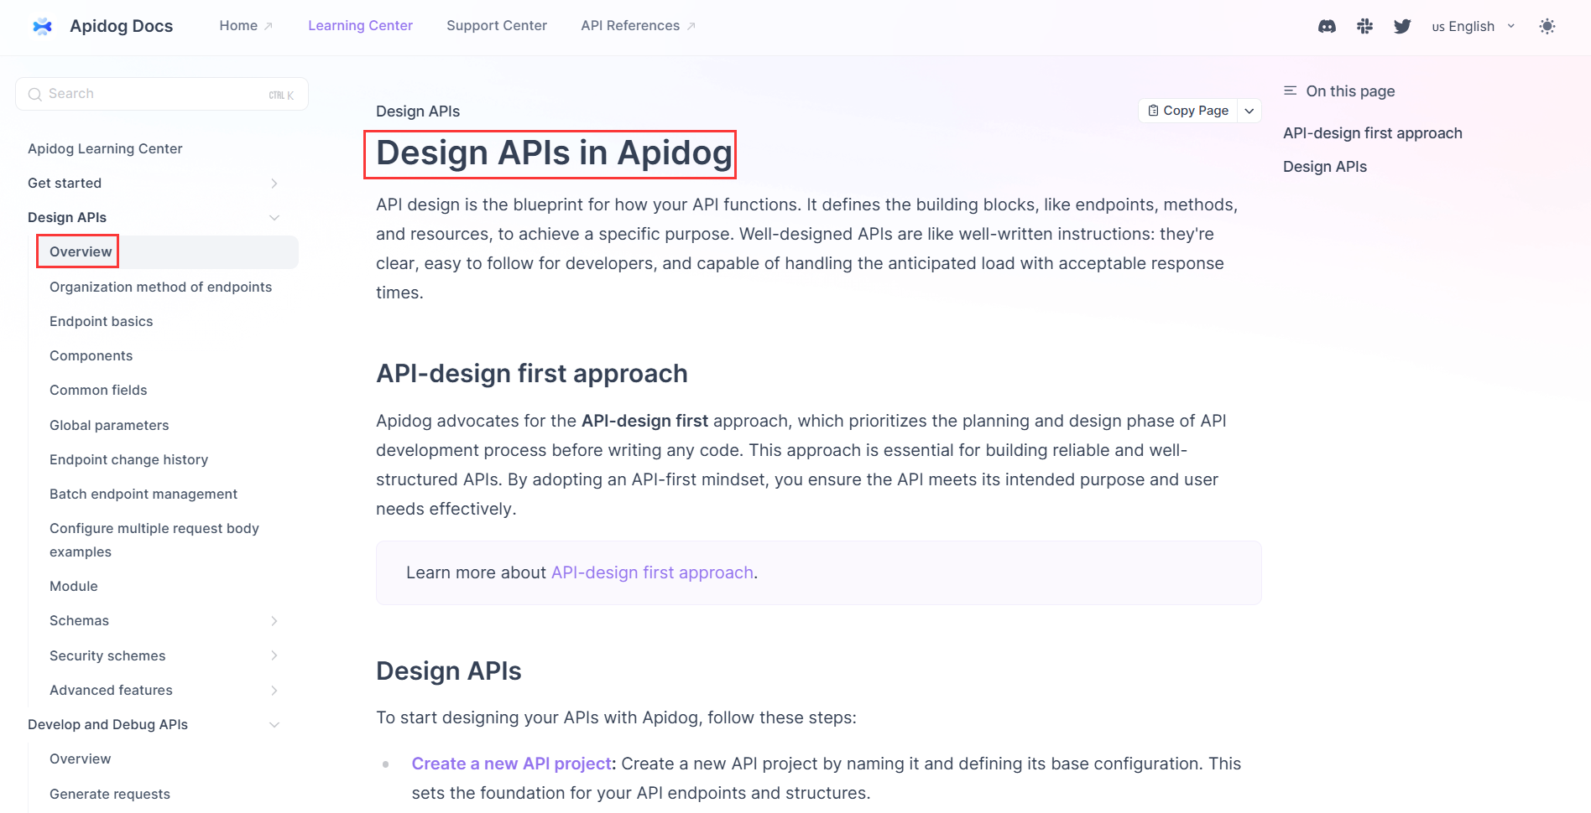The width and height of the screenshot is (1591, 813).
Task: Open Organization method of endpoints
Action: click(160, 287)
